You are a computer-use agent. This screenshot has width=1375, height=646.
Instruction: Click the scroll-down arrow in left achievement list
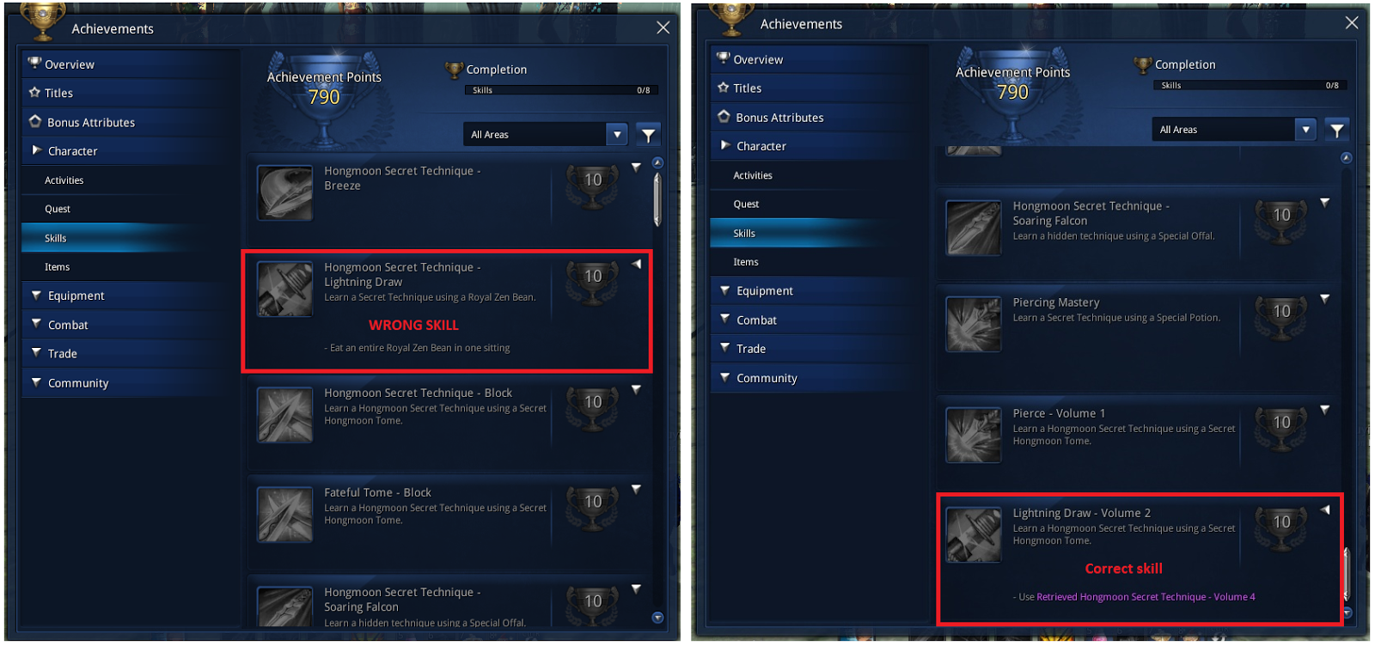[657, 617]
